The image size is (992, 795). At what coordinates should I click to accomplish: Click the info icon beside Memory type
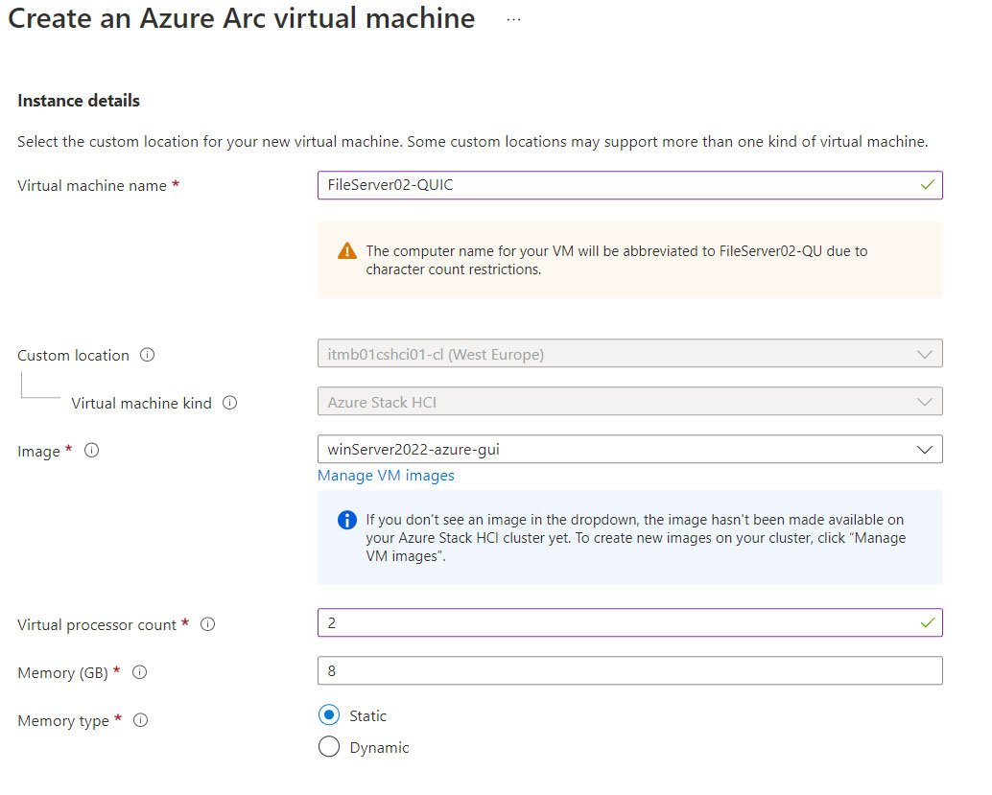pyautogui.click(x=140, y=720)
